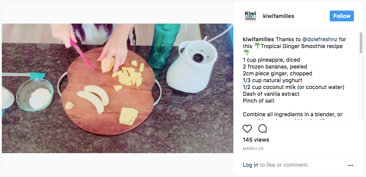Click the Log in link

click(250, 165)
